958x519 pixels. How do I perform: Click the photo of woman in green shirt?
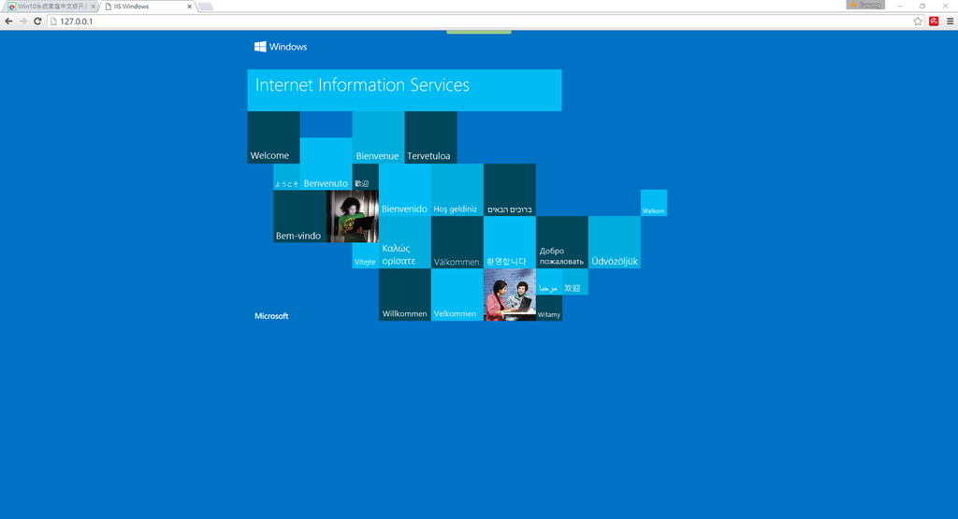click(353, 216)
